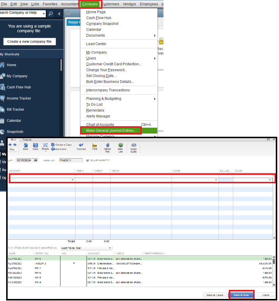This screenshot has width=279, height=301.
Task: Open Alerts Manager from Company menu
Action: 98,116
